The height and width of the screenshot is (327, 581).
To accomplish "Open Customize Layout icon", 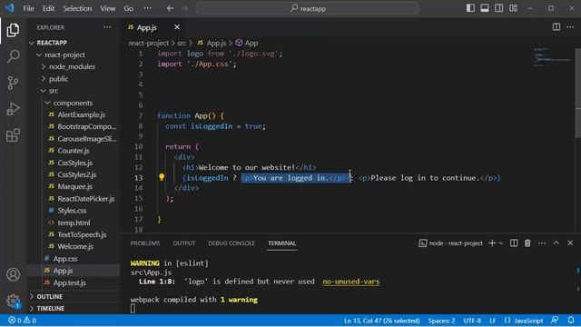I will coord(513,8).
